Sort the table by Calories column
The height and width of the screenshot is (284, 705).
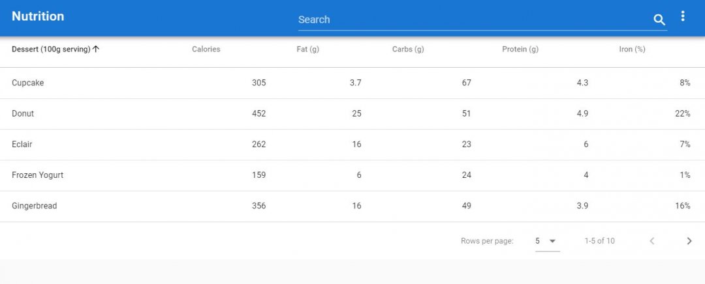click(206, 50)
